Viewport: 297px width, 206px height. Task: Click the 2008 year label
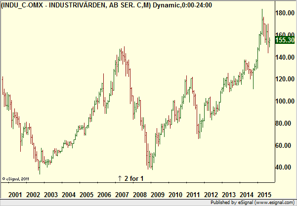pyautogui.click(x=140, y=195)
